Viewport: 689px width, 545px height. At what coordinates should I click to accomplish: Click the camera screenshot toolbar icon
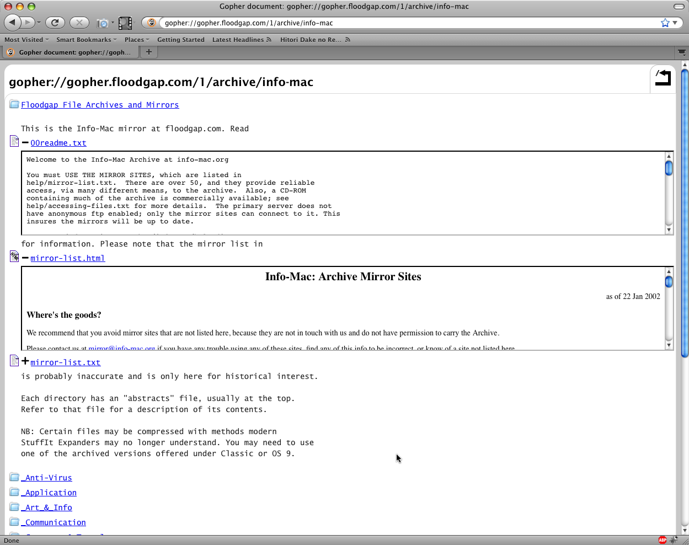(x=102, y=23)
